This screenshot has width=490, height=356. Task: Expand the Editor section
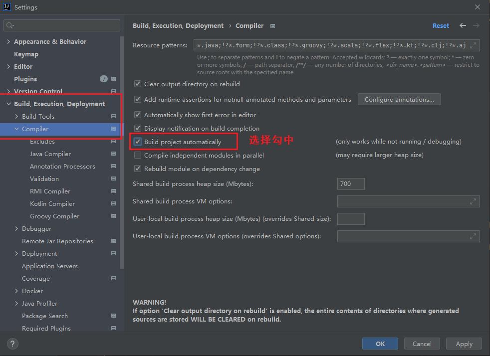click(8, 66)
